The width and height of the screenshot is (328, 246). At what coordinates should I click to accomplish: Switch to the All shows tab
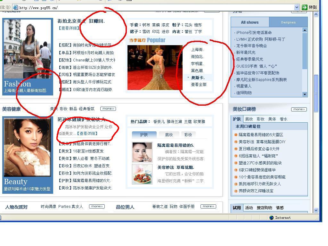(250, 22)
